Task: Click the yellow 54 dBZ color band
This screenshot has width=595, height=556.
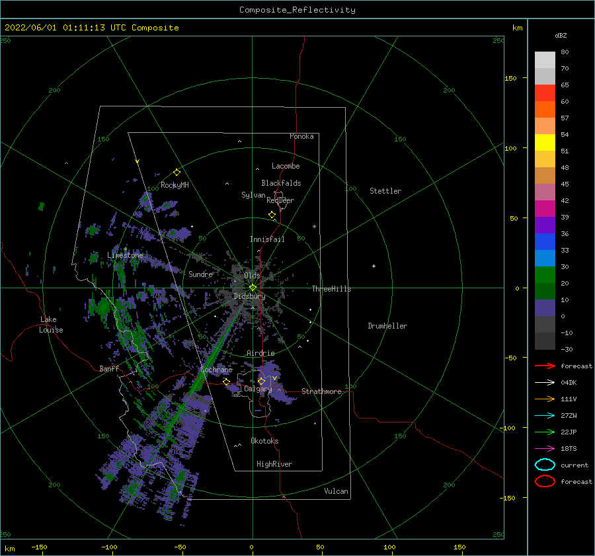Action: (x=545, y=142)
